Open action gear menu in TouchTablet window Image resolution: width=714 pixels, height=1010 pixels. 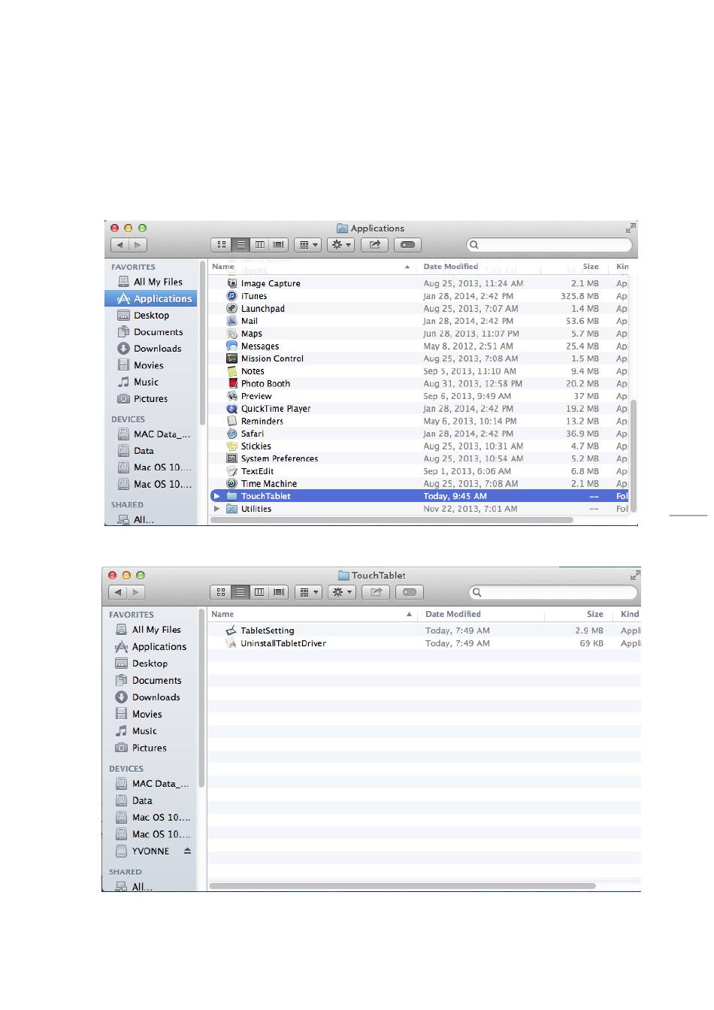click(x=342, y=592)
